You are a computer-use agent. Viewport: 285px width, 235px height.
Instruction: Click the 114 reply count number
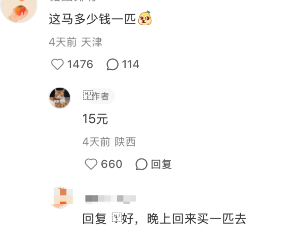(x=131, y=64)
